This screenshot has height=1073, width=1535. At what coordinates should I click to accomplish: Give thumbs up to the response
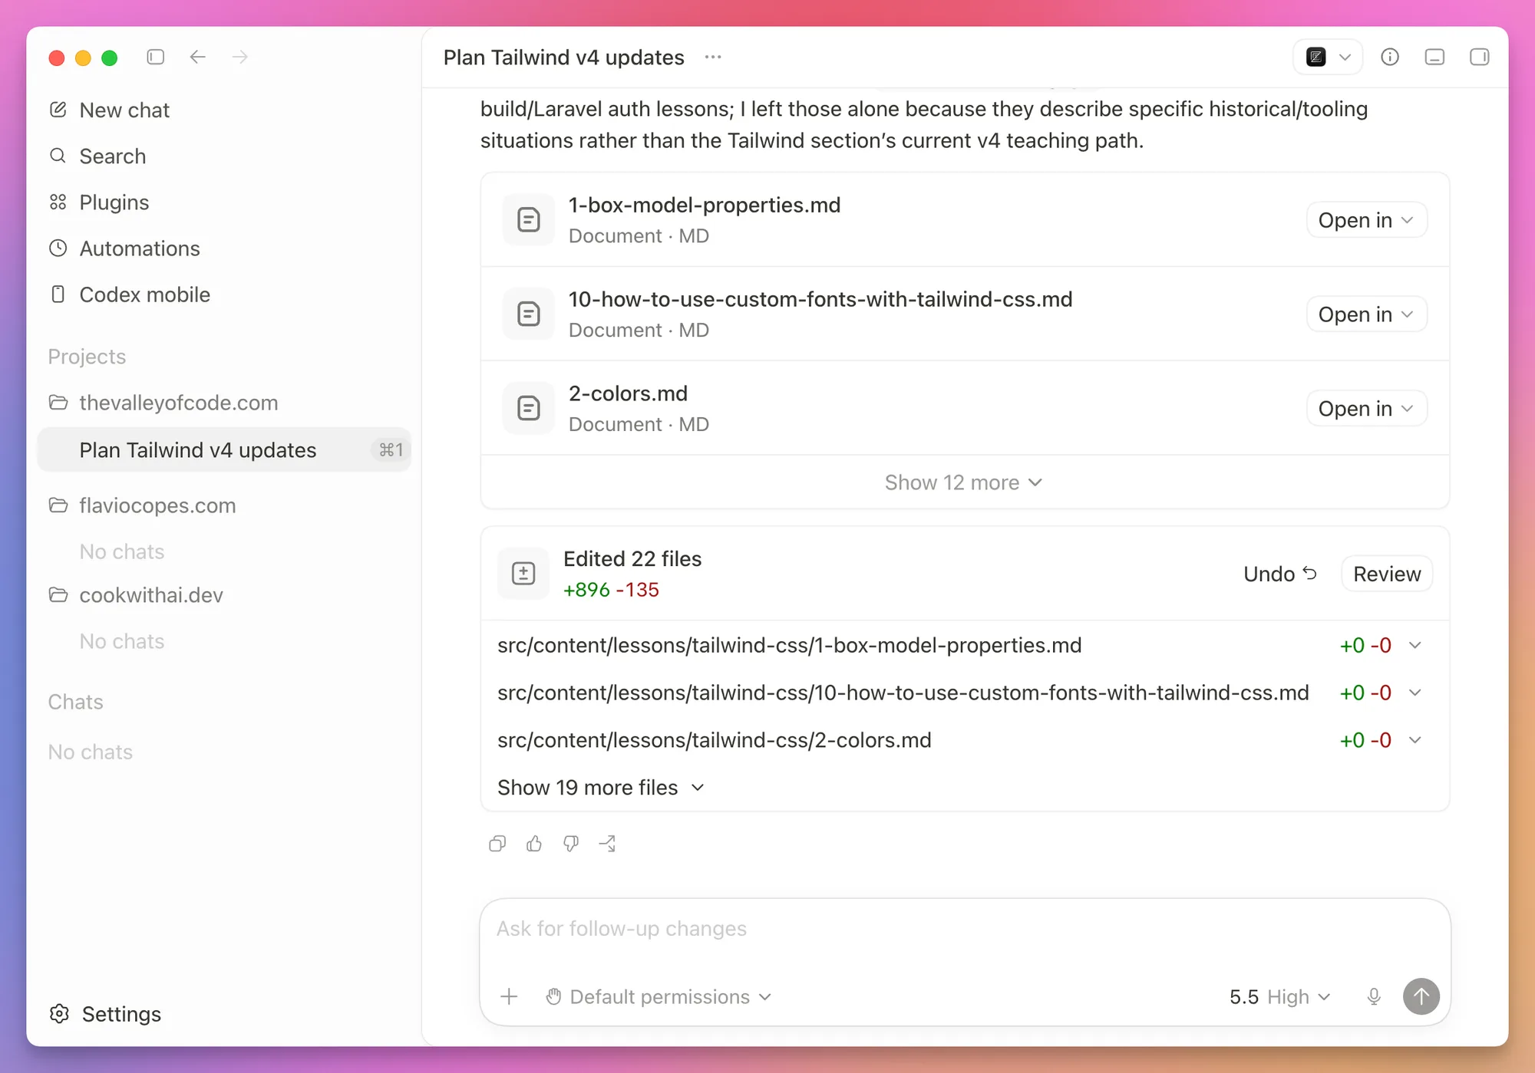tap(534, 844)
